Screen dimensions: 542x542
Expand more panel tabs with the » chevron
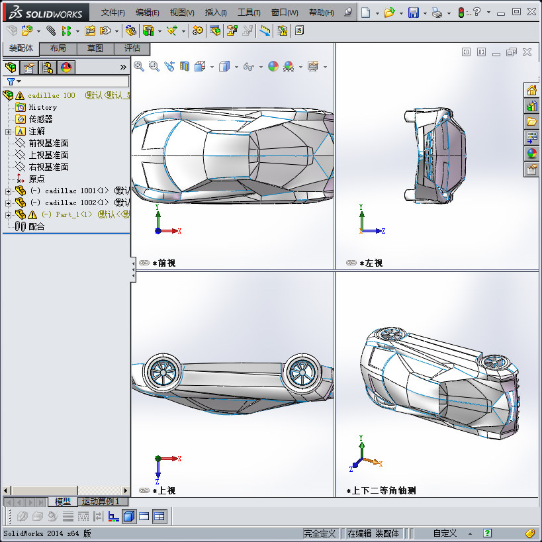[123, 67]
